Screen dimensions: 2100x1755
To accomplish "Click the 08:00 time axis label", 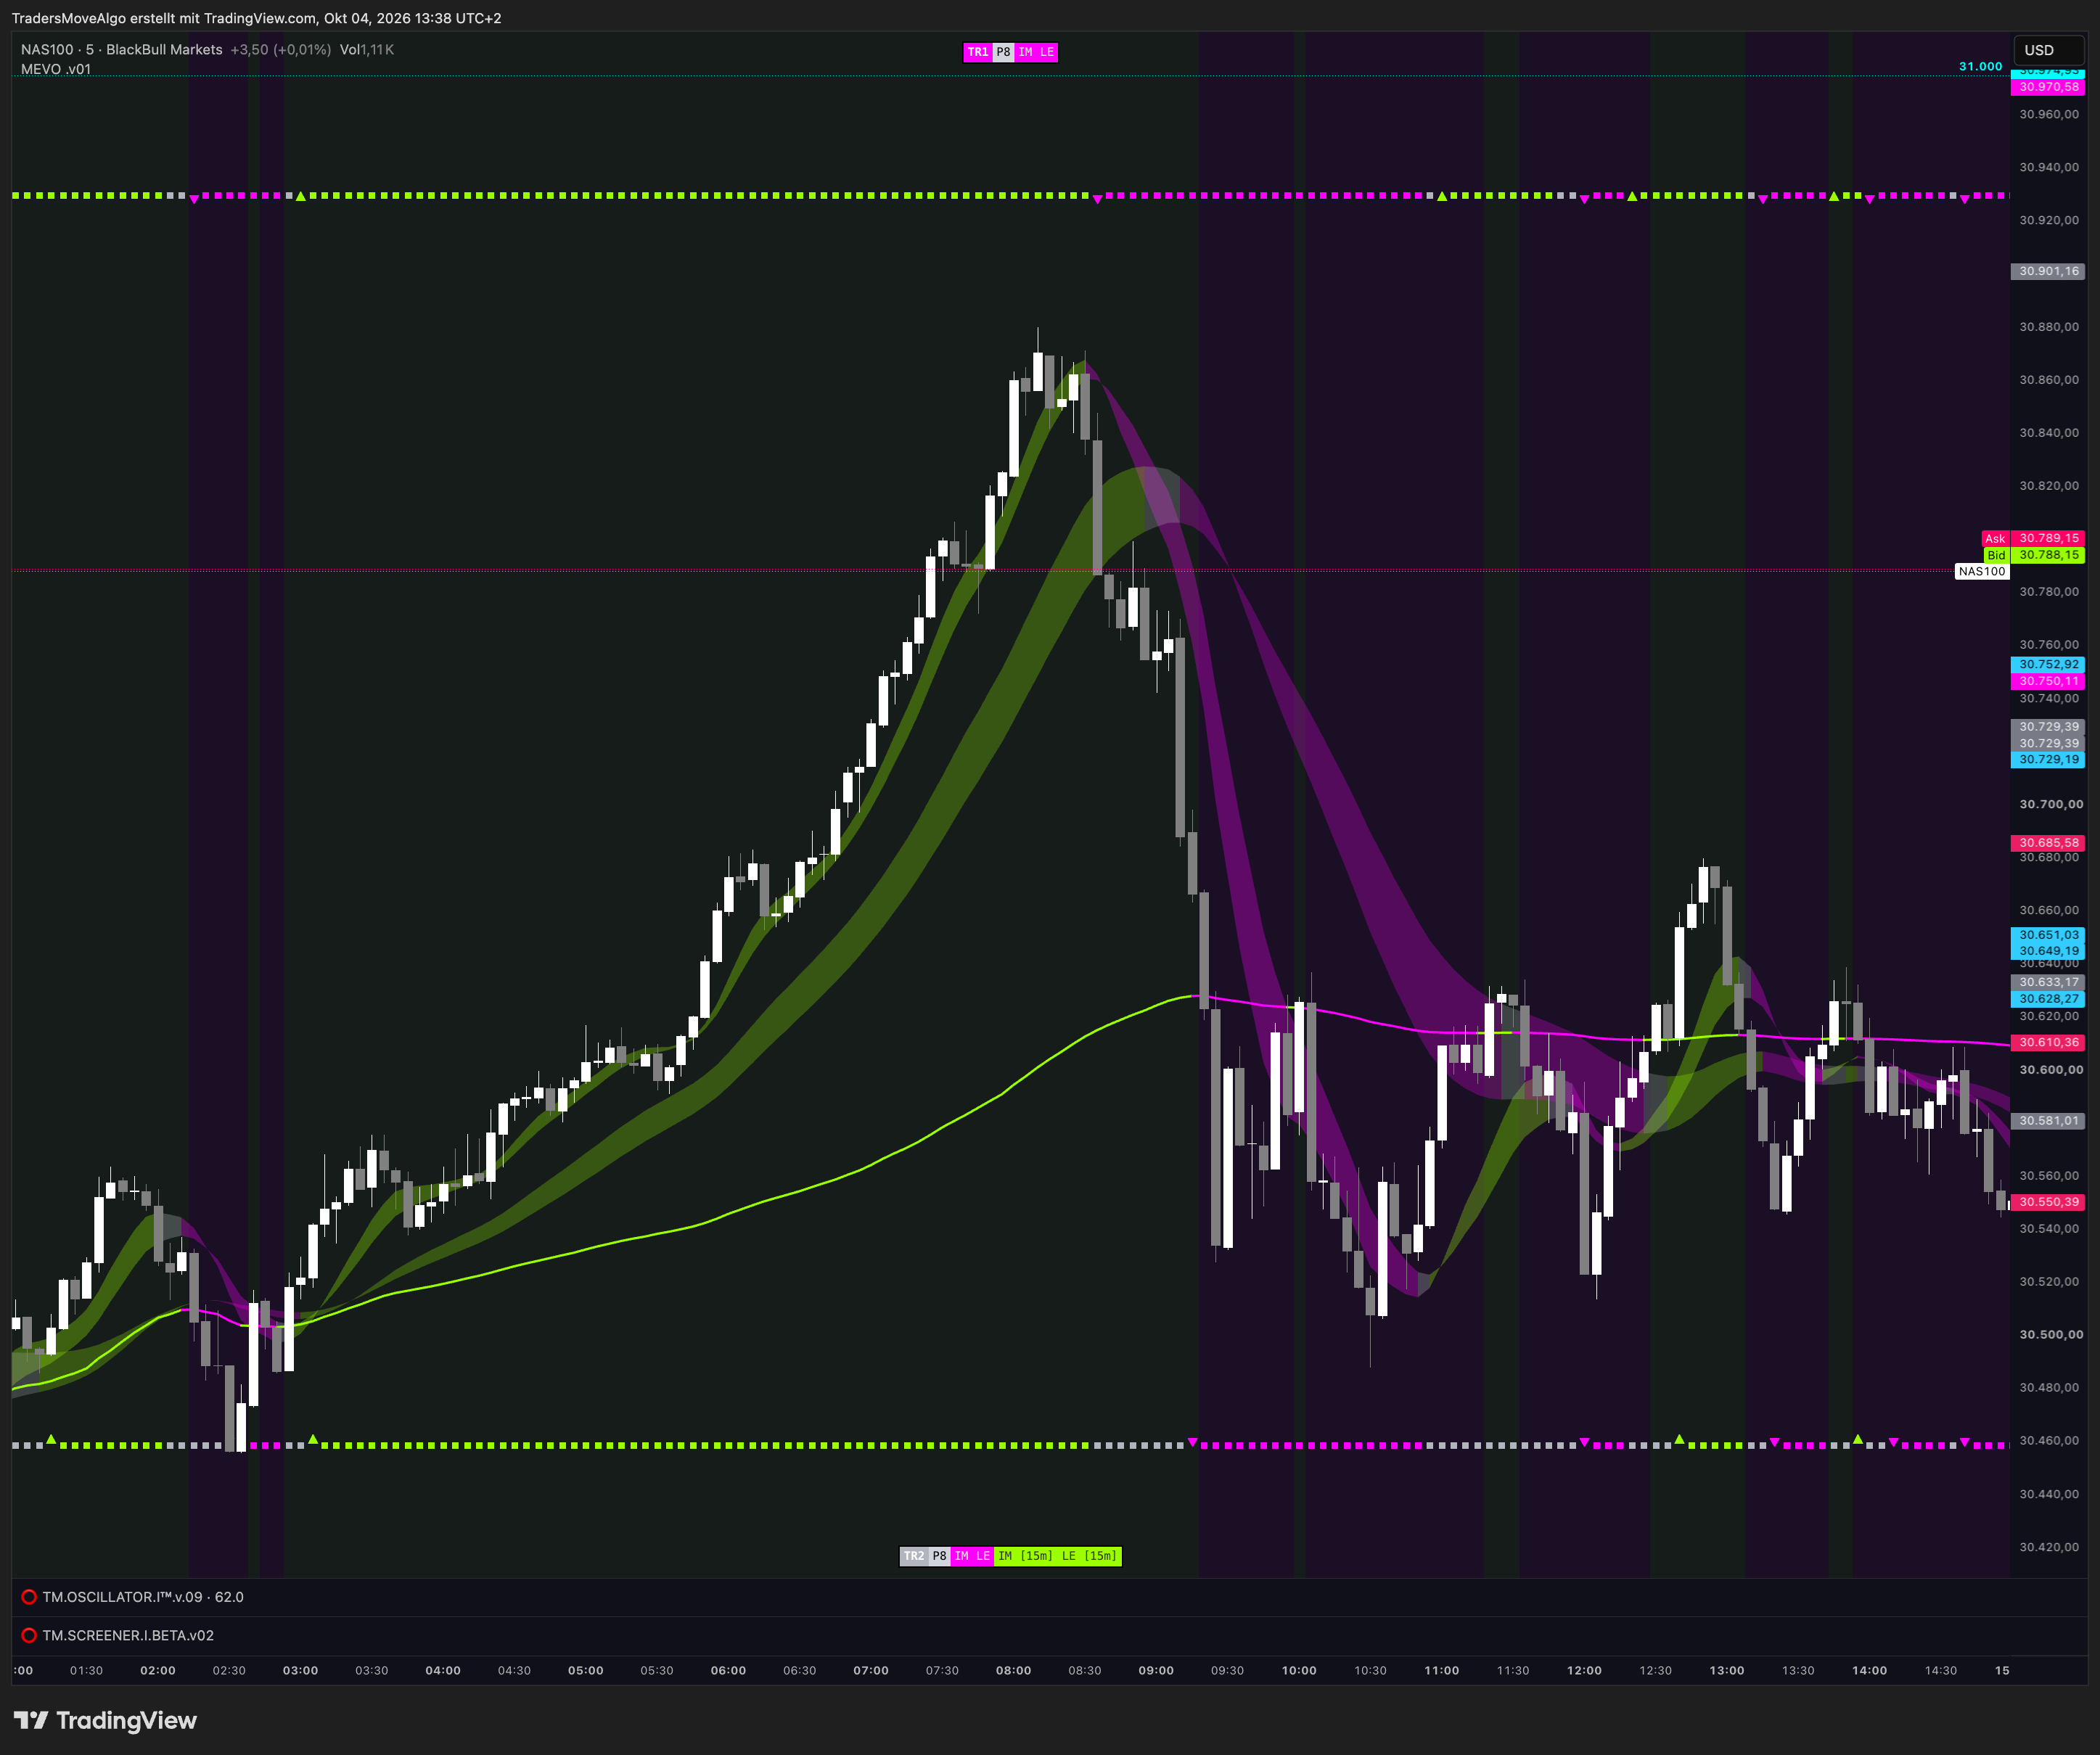I will coord(1014,1671).
